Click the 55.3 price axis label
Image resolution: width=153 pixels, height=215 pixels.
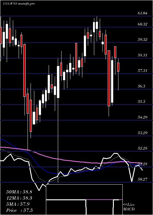coord(142,102)
